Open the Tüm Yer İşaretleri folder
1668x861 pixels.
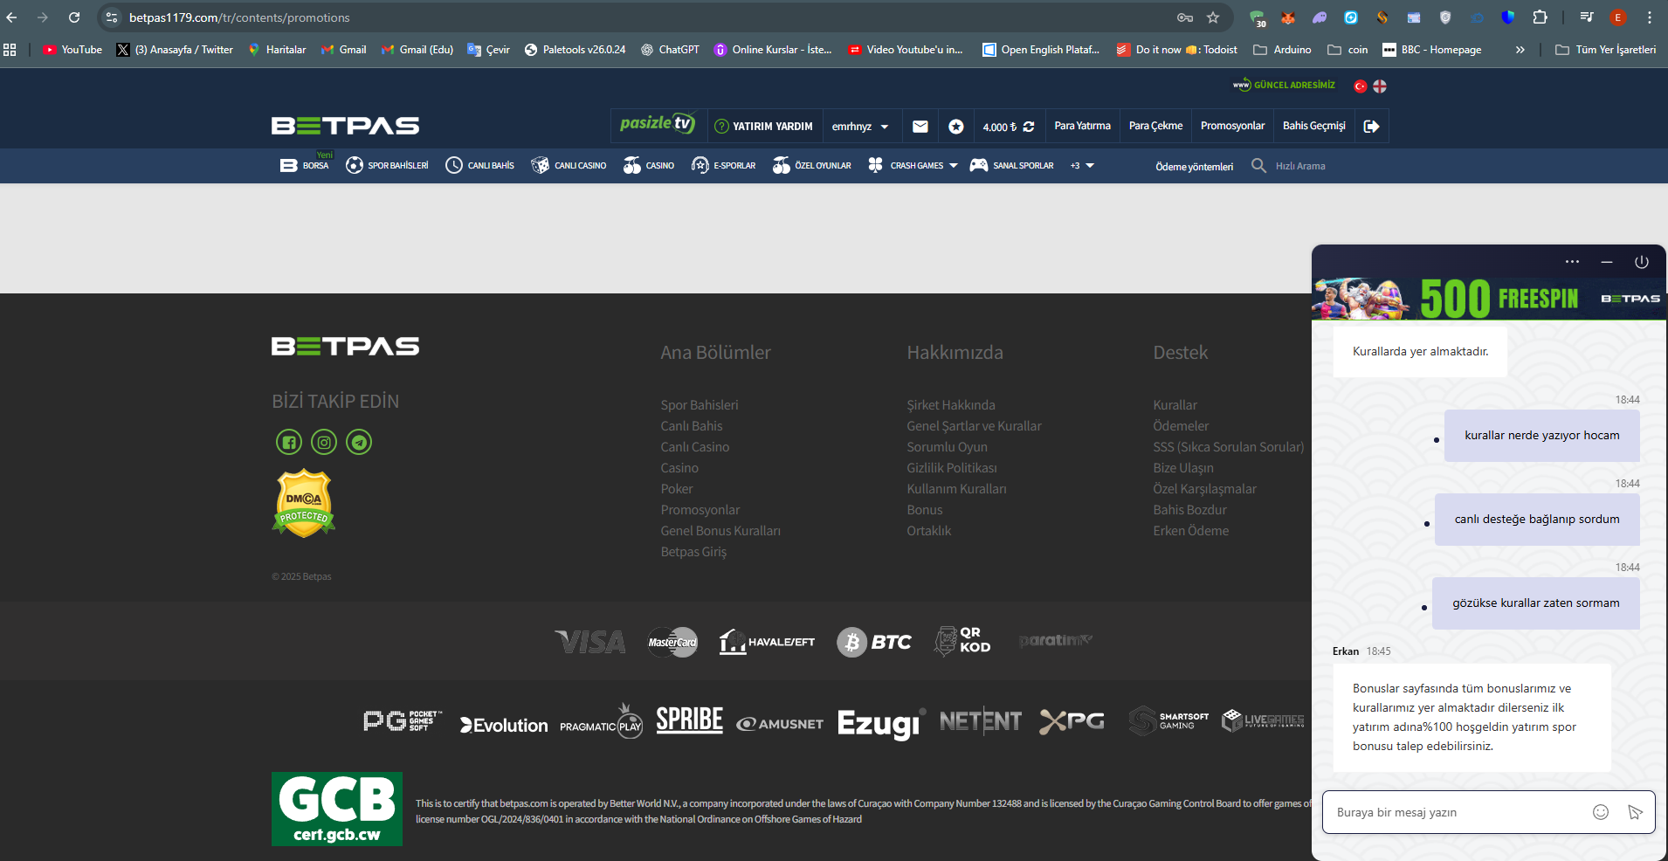pos(1606,50)
